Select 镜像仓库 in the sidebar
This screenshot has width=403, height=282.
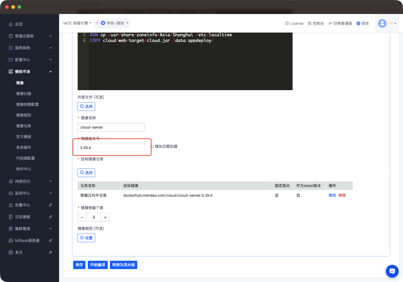pos(24,126)
